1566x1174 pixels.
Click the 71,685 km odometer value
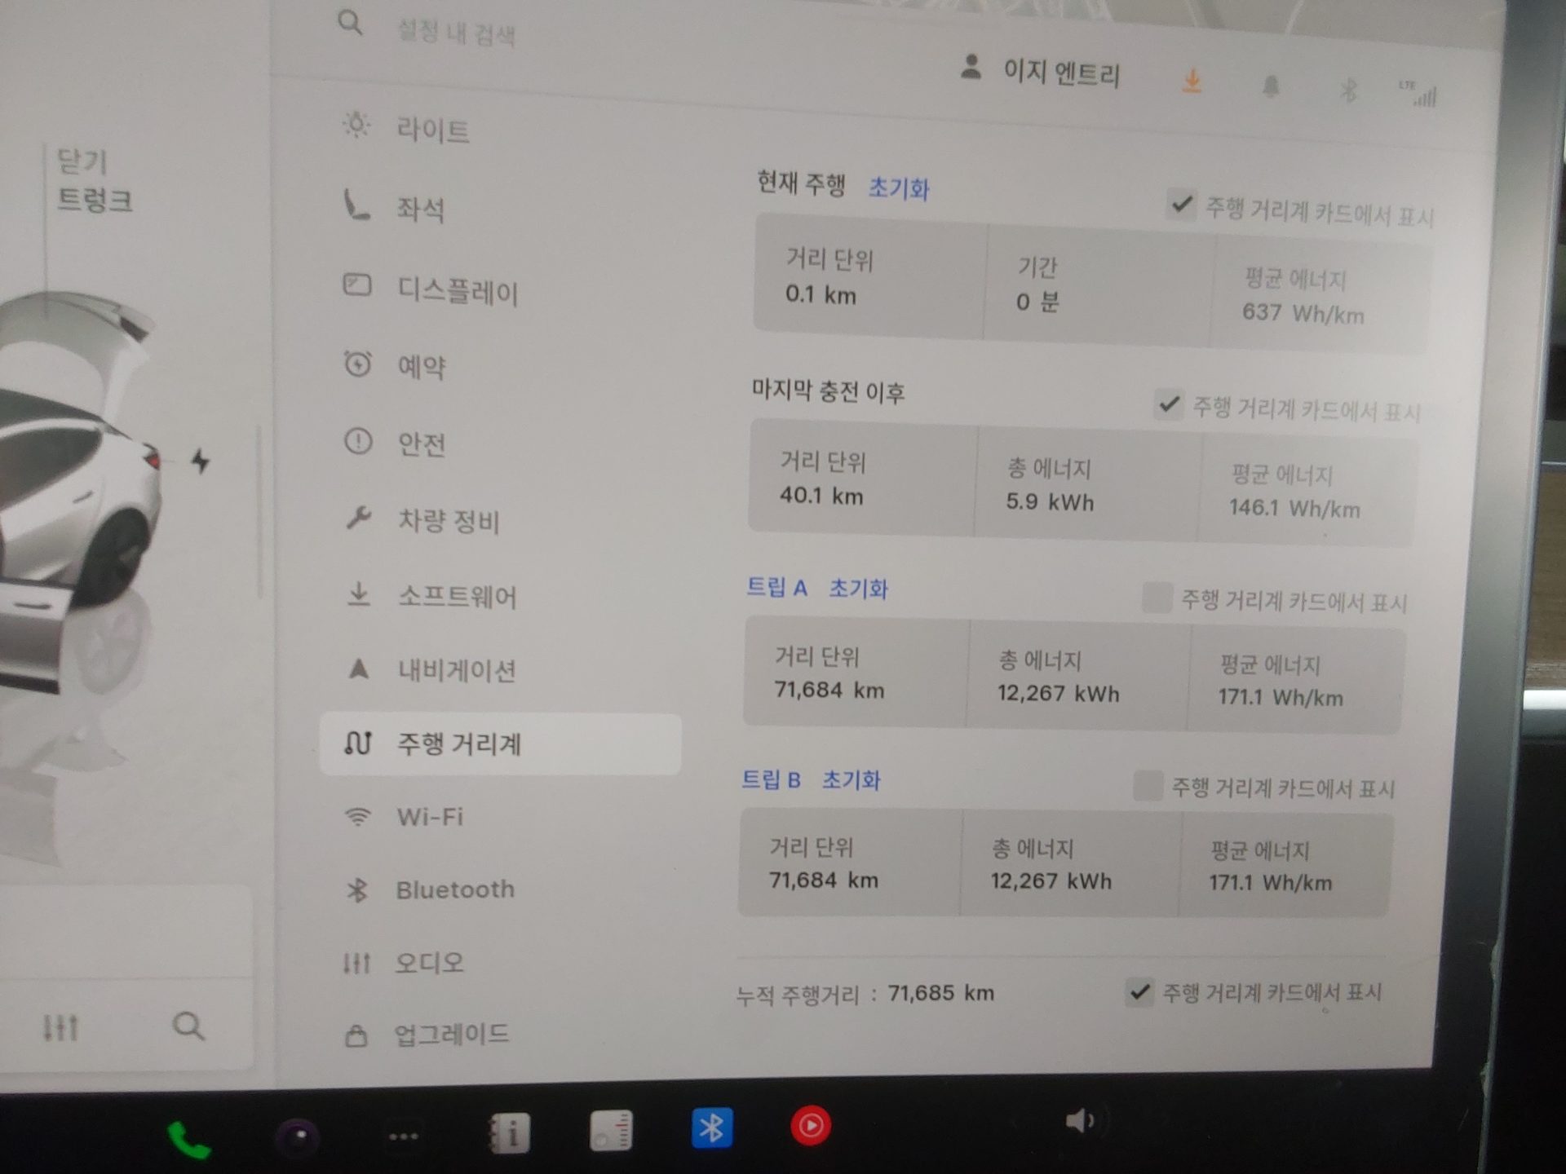click(x=940, y=993)
